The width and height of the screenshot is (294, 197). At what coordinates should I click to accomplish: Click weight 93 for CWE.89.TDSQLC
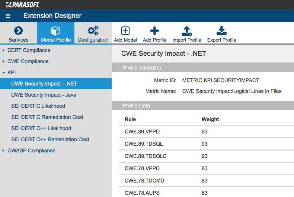tap(205, 156)
